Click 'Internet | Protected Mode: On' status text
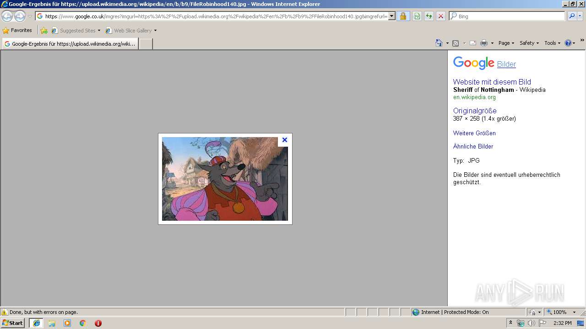586x329 pixels. tap(454, 312)
